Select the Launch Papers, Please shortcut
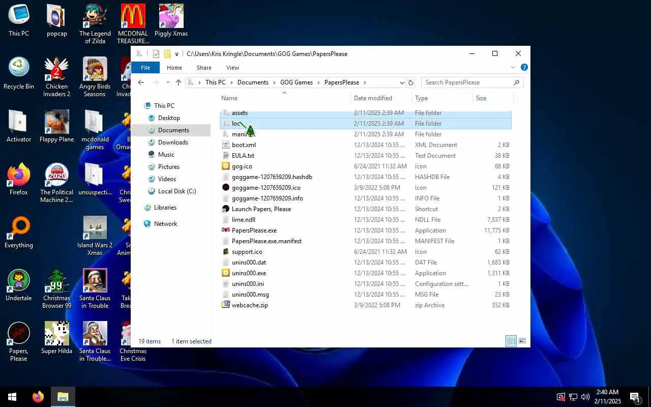 (x=261, y=209)
